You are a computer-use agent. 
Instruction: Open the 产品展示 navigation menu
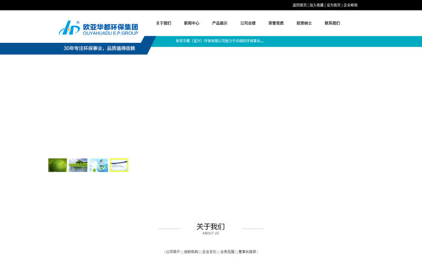[x=219, y=23]
